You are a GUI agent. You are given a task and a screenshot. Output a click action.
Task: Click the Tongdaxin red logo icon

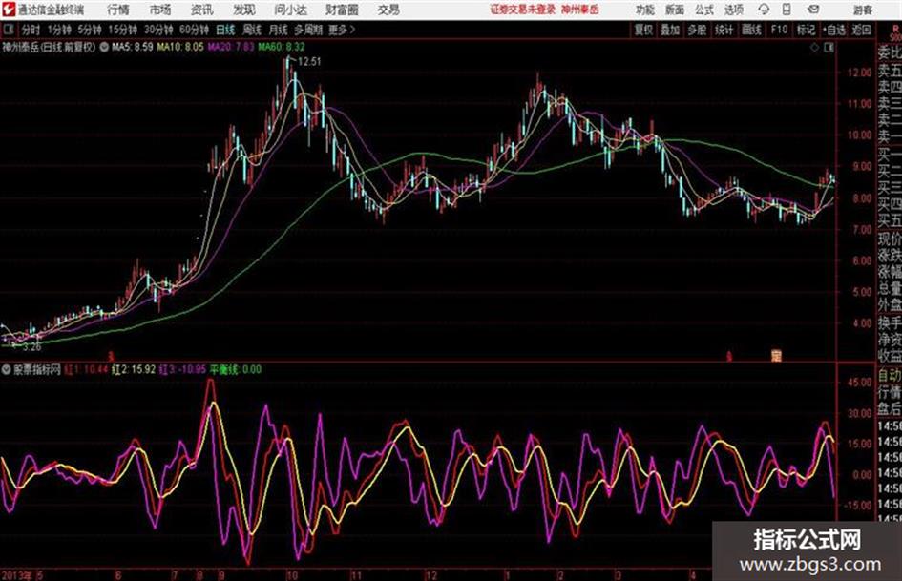tap(9, 10)
